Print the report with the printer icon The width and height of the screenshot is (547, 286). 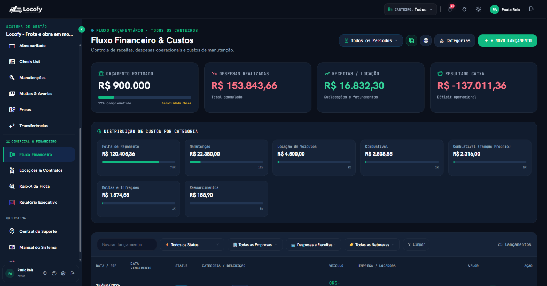(x=426, y=40)
